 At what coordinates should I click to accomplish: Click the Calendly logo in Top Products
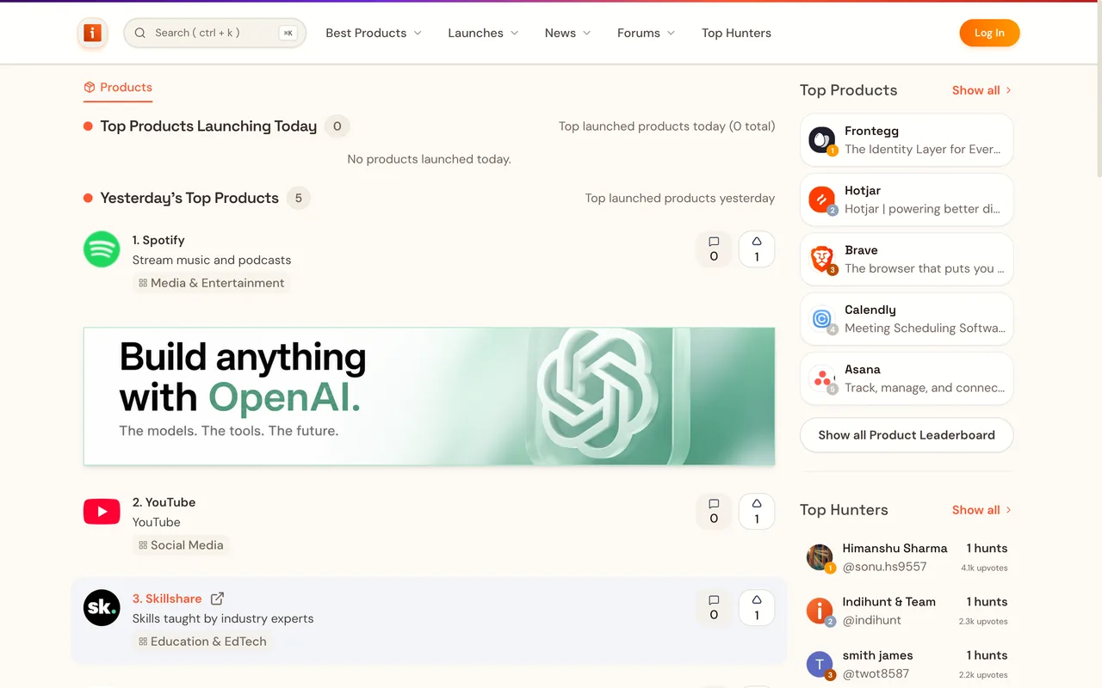pyautogui.click(x=822, y=318)
